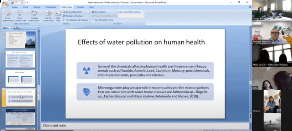Expand the Resolution combo box

click(x=143, y=12)
